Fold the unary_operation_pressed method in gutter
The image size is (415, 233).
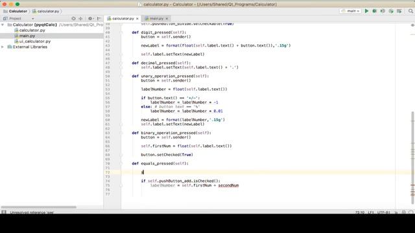[x=121, y=76]
